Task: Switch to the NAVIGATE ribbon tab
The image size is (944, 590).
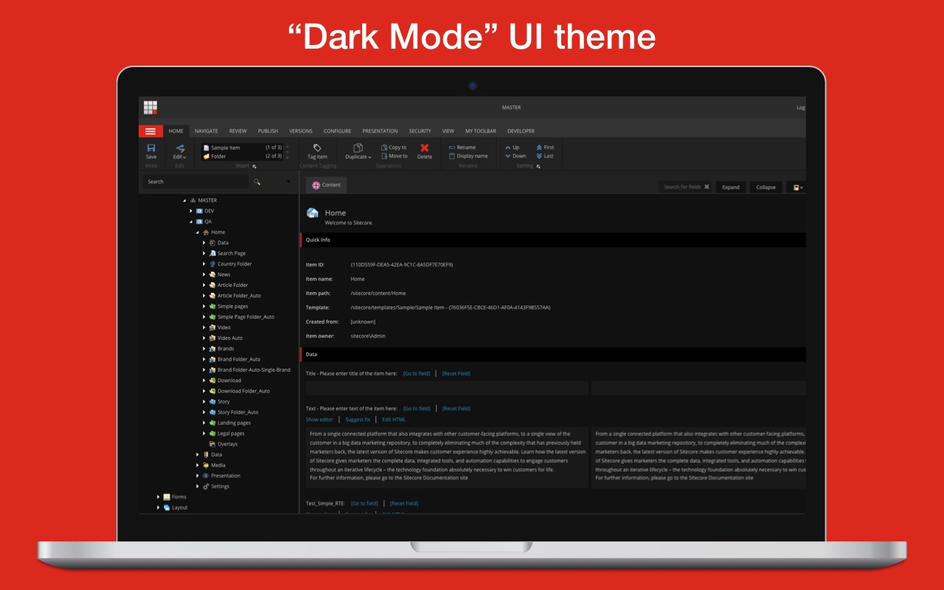Action: tap(206, 131)
